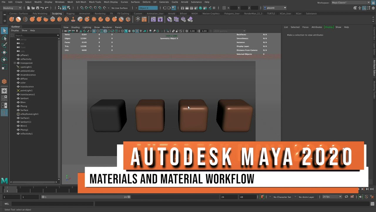This screenshot has width=376, height=212.
Task: Switch to the Rendering shelf tab
Action: (x=100, y=14)
